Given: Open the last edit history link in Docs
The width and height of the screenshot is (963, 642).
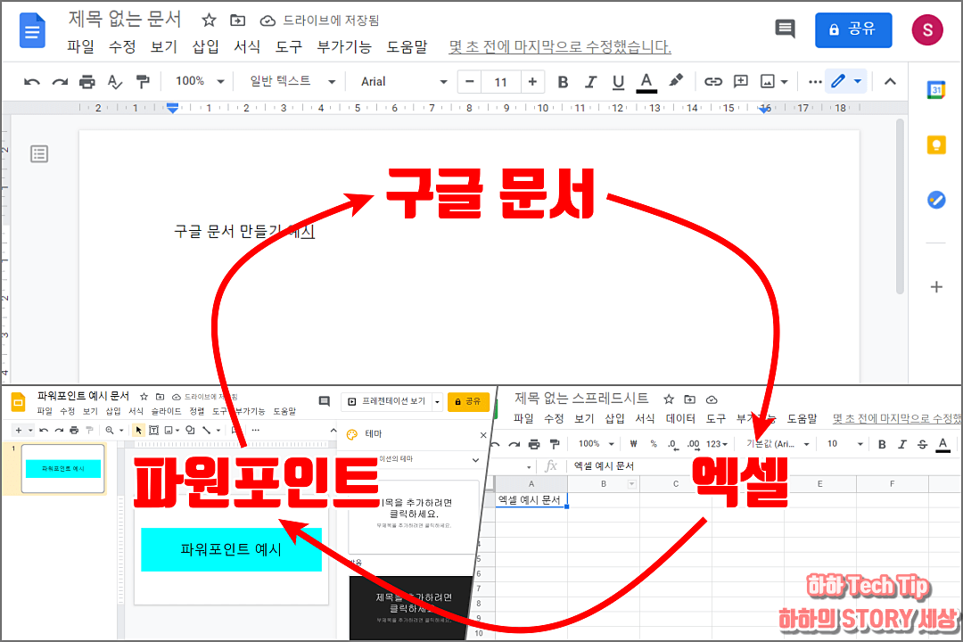Looking at the screenshot, I should (559, 46).
